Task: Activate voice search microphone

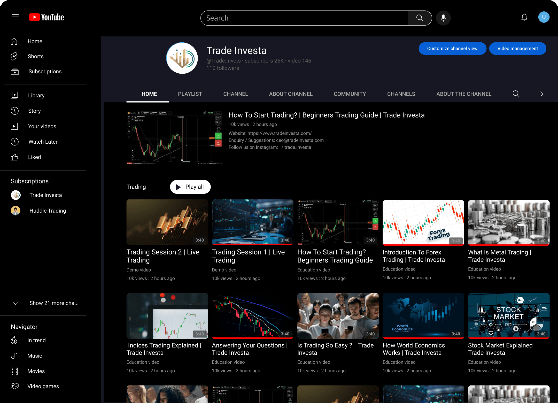Action: click(443, 18)
